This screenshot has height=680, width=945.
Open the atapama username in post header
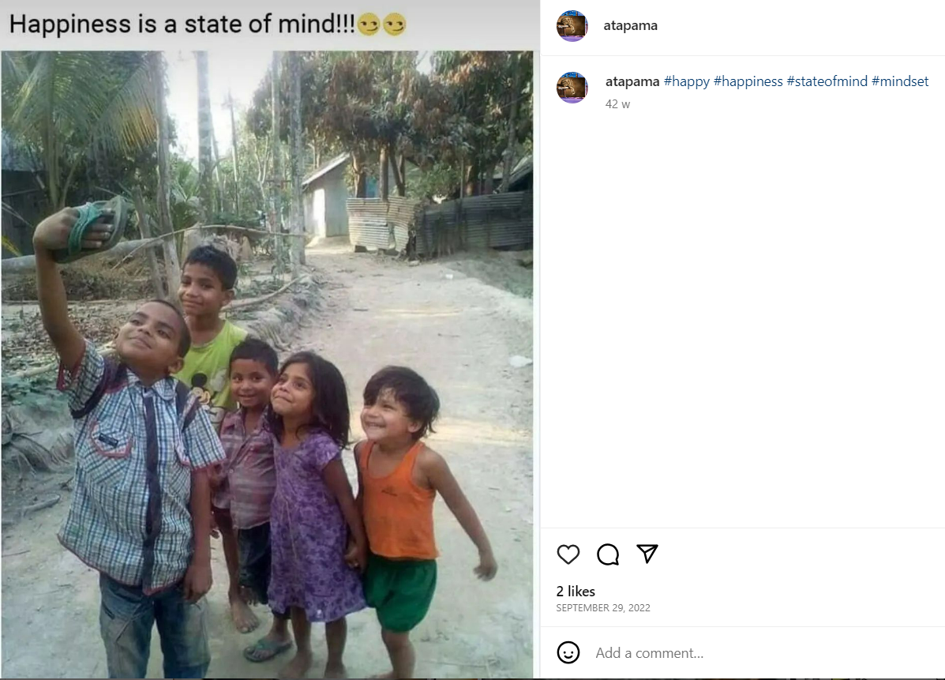[x=630, y=25]
